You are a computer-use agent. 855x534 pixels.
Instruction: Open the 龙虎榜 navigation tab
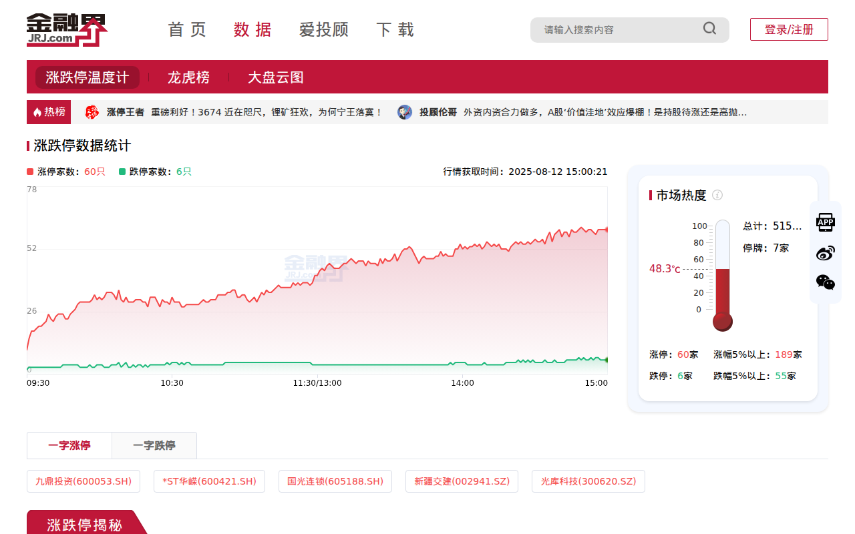click(188, 77)
